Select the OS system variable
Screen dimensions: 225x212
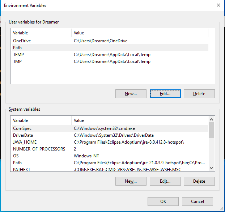click(110, 156)
